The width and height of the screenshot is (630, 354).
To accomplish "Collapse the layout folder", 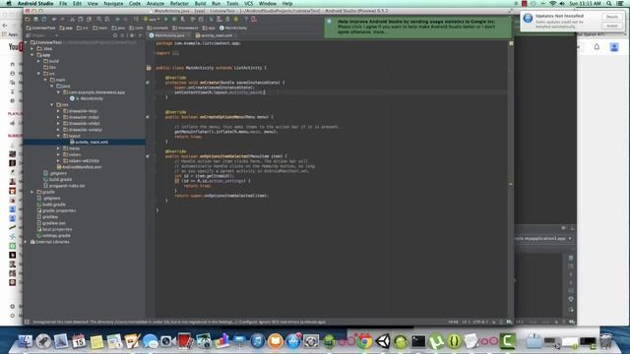I will (58, 136).
